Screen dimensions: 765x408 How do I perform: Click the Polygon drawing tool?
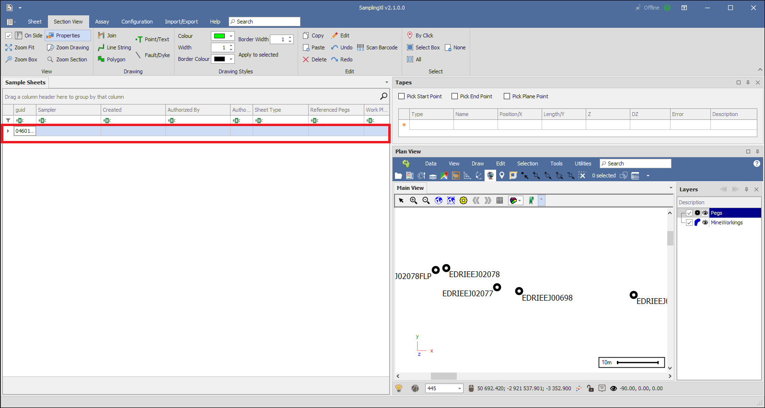(112, 59)
